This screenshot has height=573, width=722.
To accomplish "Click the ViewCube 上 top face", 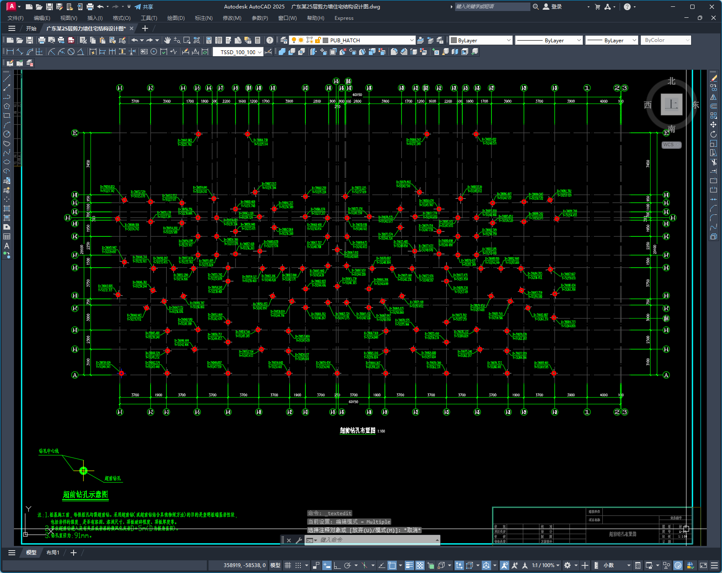I will pyautogui.click(x=672, y=104).
